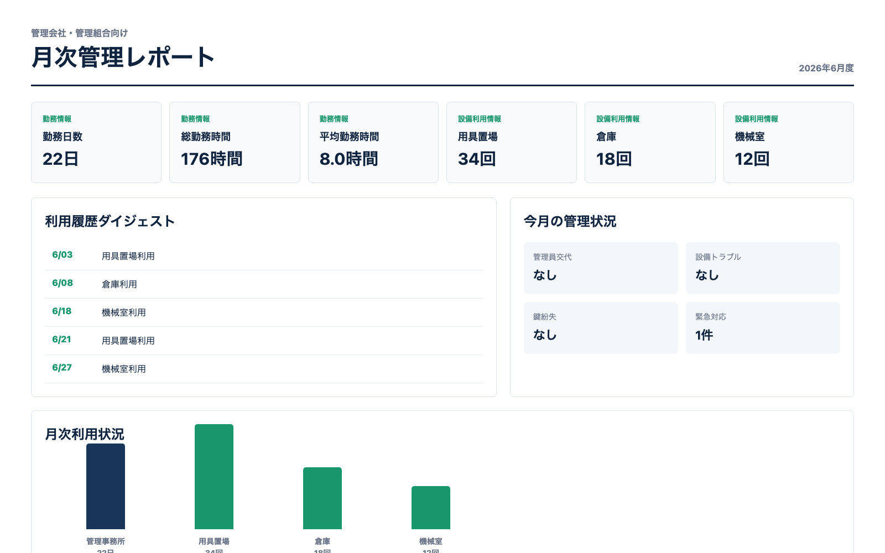The width and height of the screenshot is (885, 553).
Task: Click the 月次管理レポート page title
Action: (x=123, y=58)
